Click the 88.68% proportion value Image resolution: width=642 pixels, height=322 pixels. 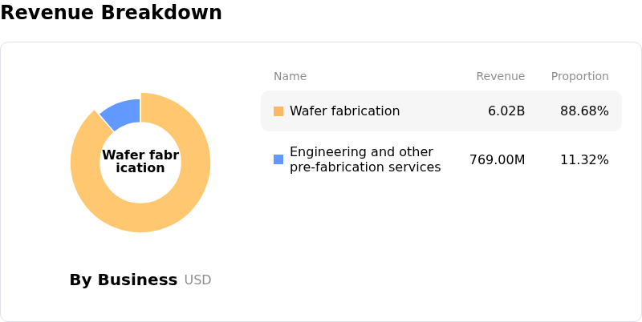pyautogui.click(x=584, y=111)
